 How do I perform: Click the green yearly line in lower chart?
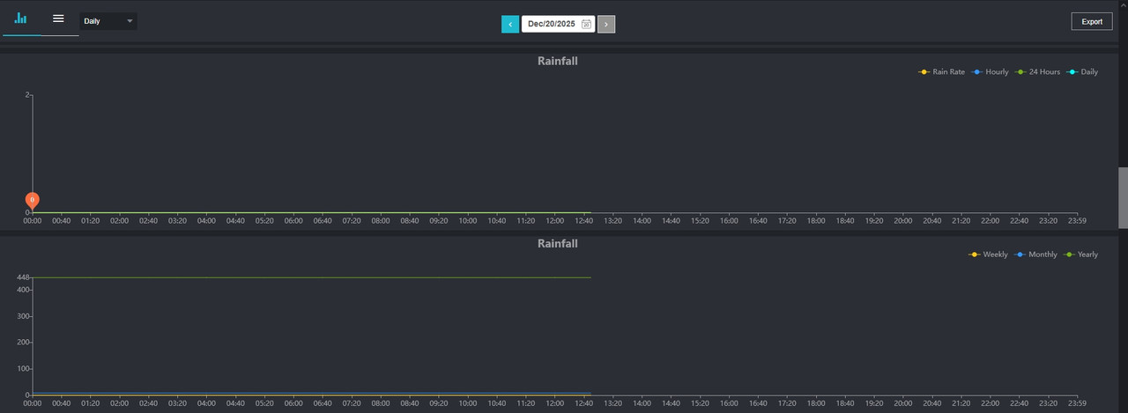(311, 277)
